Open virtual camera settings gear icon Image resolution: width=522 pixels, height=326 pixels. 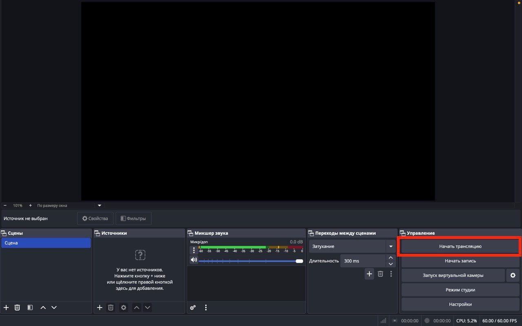pyautogui.click(x=513, y=275)
